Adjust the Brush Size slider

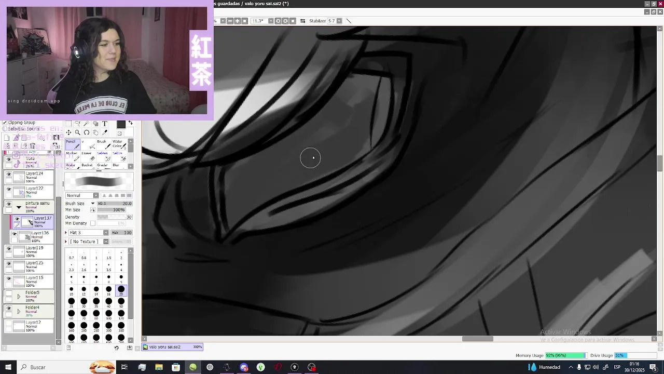[x=115, y=204]
